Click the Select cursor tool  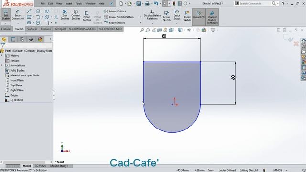tap(165, 3)
